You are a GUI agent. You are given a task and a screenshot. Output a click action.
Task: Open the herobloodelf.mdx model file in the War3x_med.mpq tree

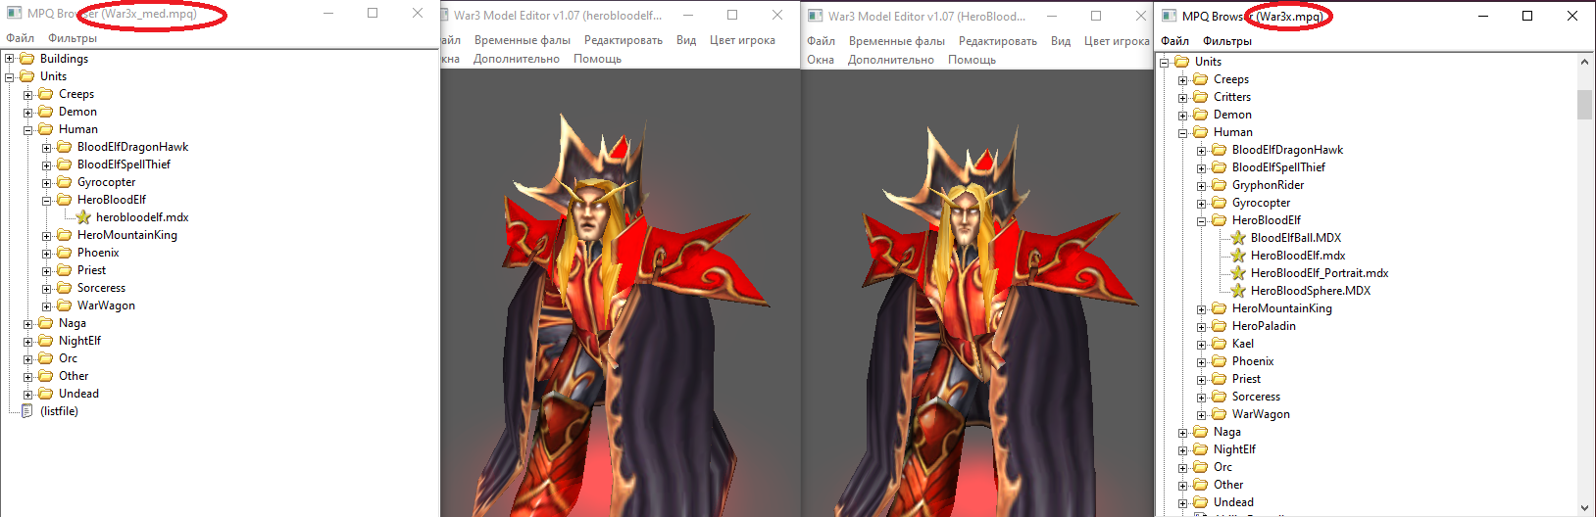[x=142, y=217]
